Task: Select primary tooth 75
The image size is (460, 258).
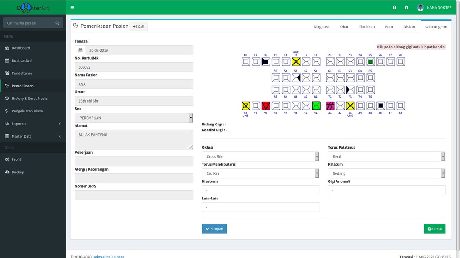Action: [x=370, y=90]
